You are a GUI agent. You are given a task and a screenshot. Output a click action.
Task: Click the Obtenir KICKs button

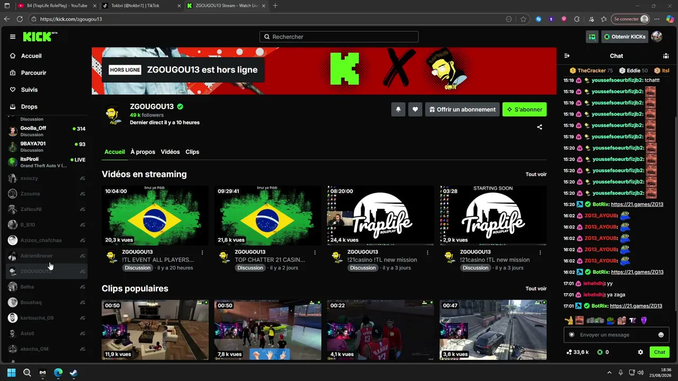pyautogui.click(x=625, y=37)
